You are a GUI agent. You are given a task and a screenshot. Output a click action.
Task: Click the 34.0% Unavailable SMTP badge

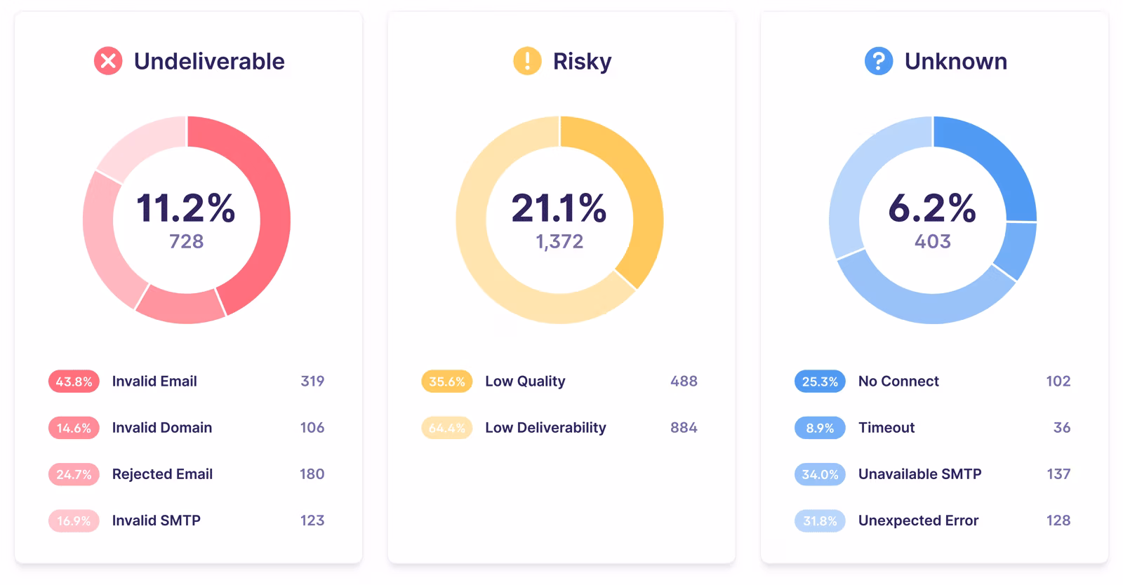[x=820, y=474]
